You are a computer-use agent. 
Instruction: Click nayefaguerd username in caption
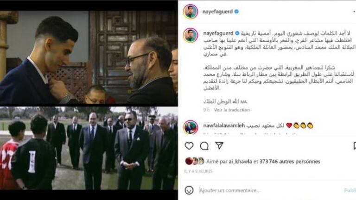click(218, 33)
